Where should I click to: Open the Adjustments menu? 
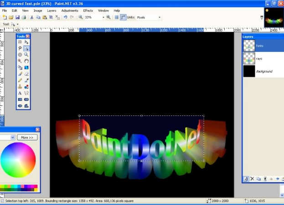tap(70, 10)
